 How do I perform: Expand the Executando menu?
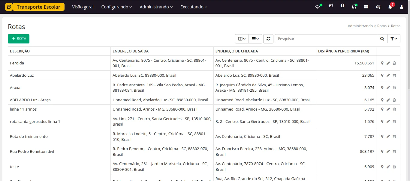tap(194, 7)
